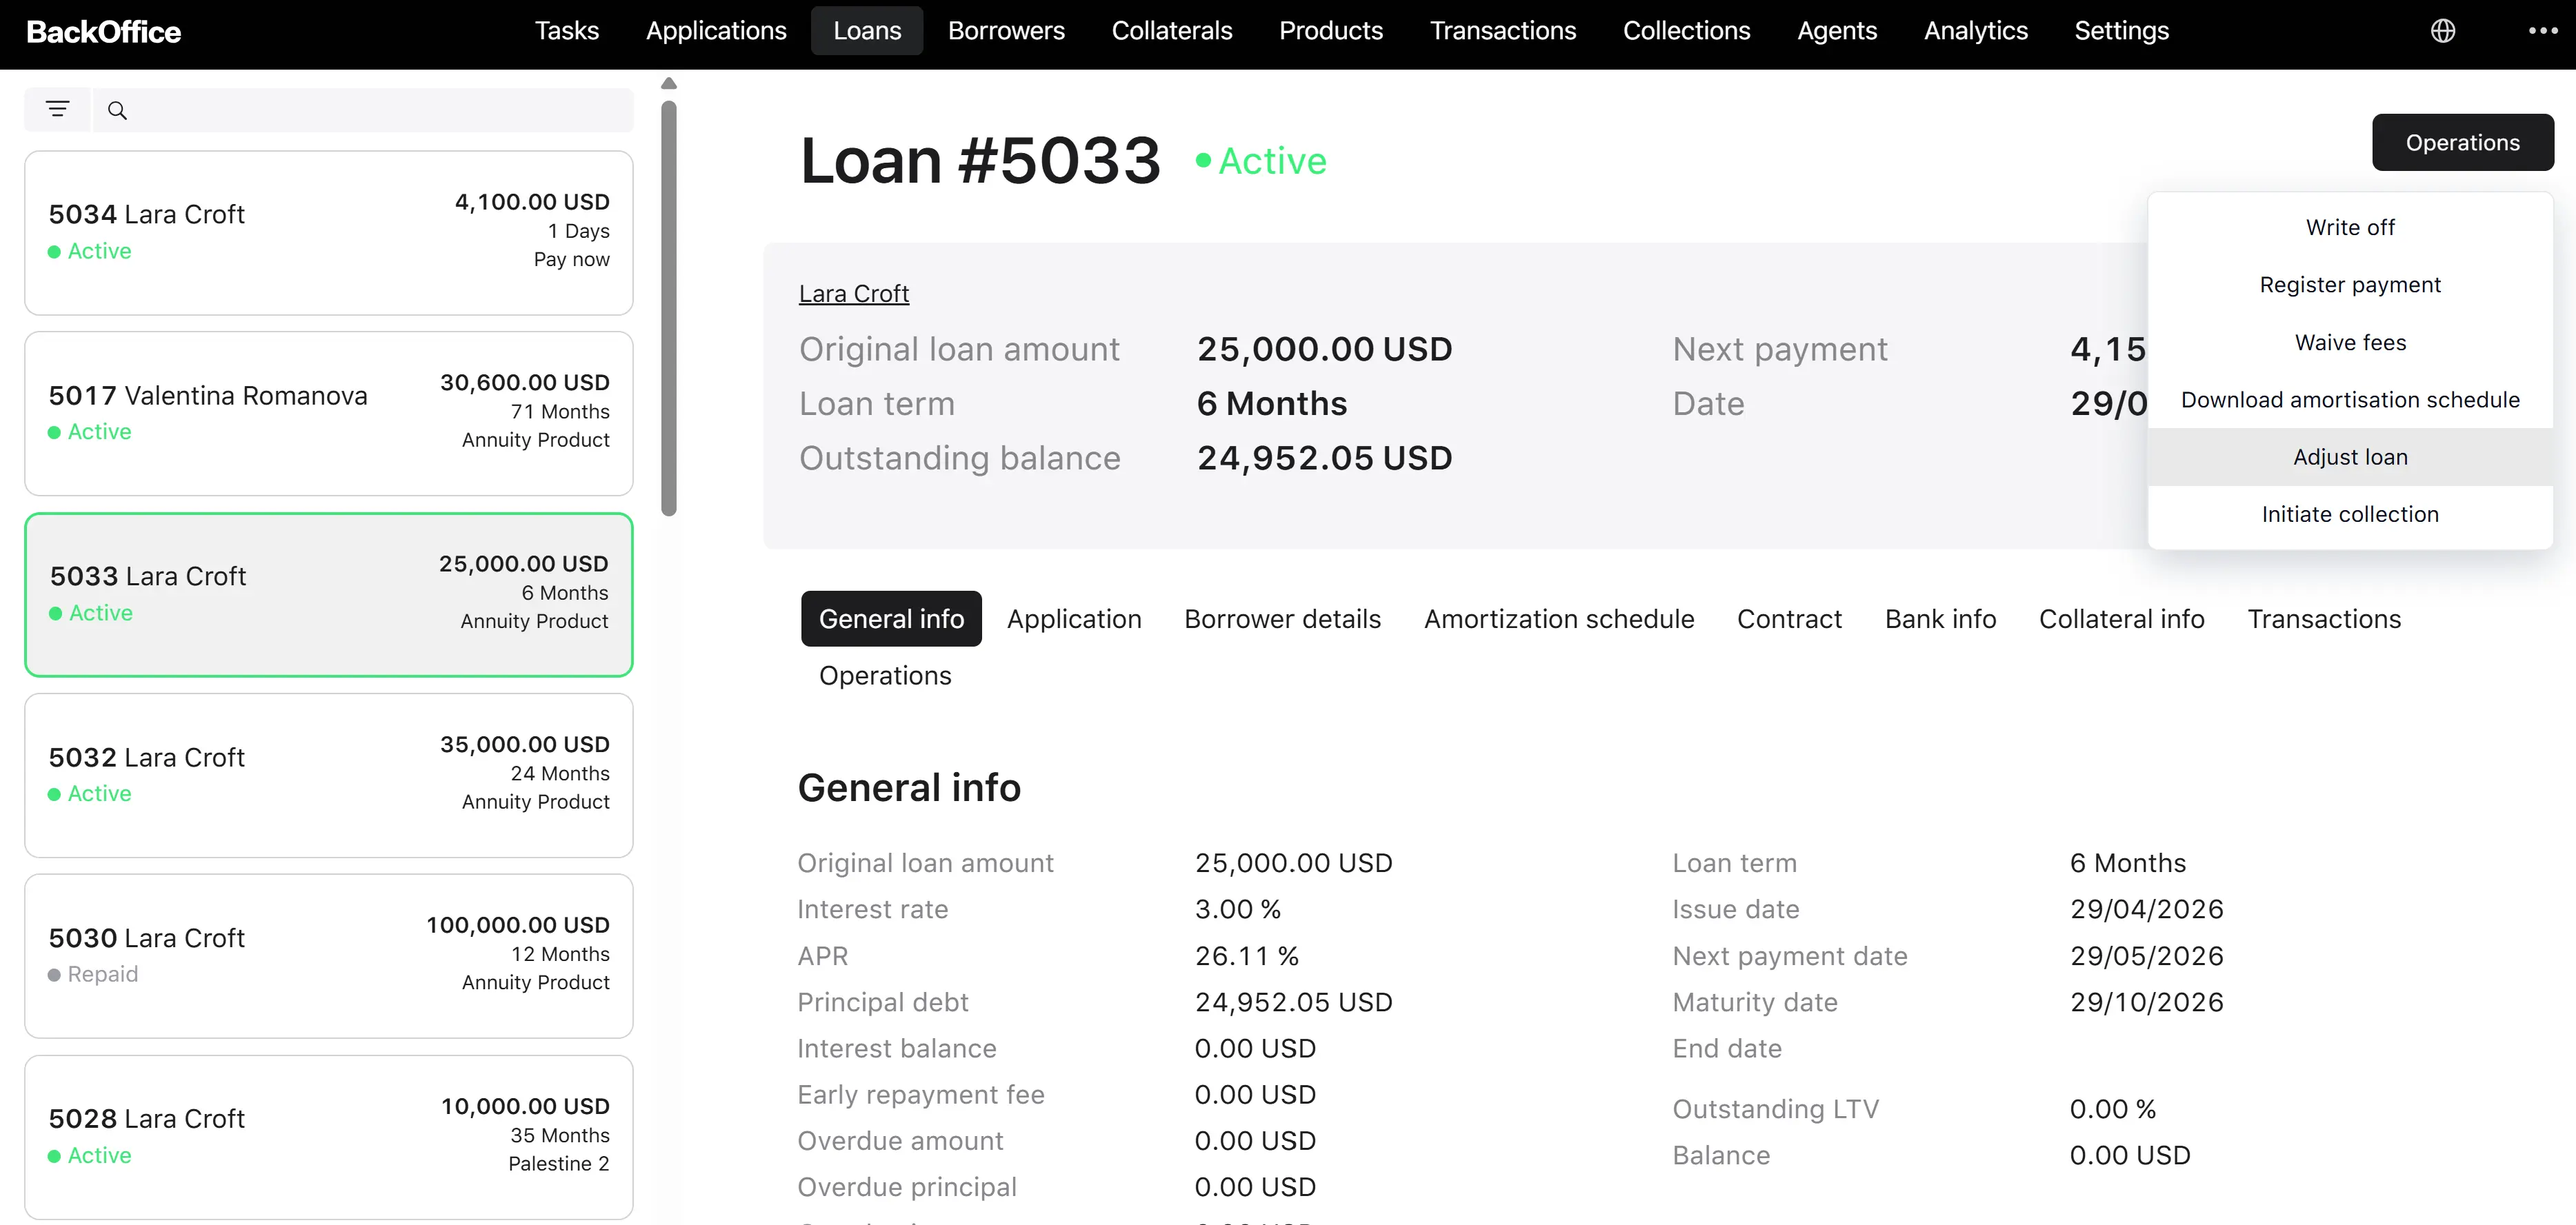Screen dimensions: 2576x1225
Task: Open repaid loan 5030 card
Action: pos(329,956)
